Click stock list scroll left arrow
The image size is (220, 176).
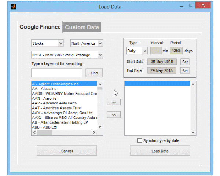[x=34, y=132]
